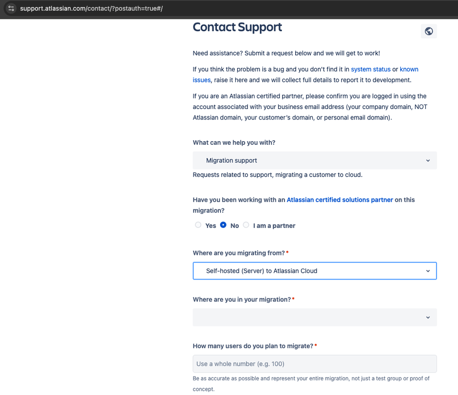The image size is (458, 395).
Task: Click the chevron on the empty migration stage dropdown
Action: (x=428, y=318)
